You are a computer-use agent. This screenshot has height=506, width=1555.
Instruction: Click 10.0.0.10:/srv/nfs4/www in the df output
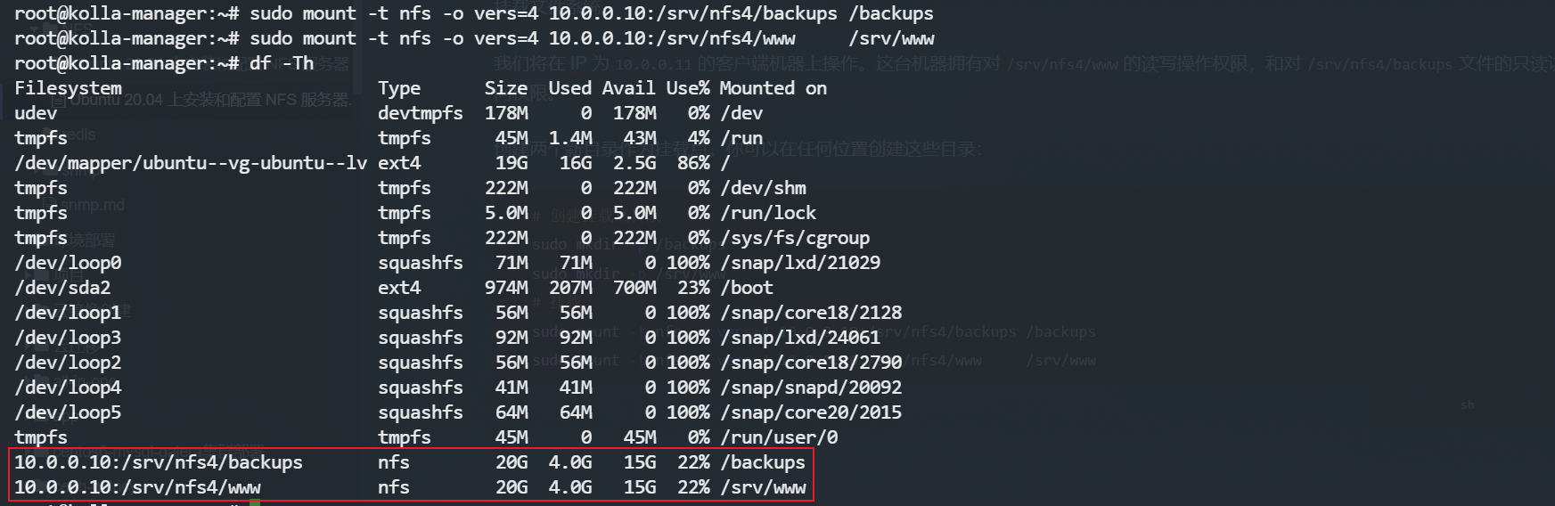tap(137, 487)
